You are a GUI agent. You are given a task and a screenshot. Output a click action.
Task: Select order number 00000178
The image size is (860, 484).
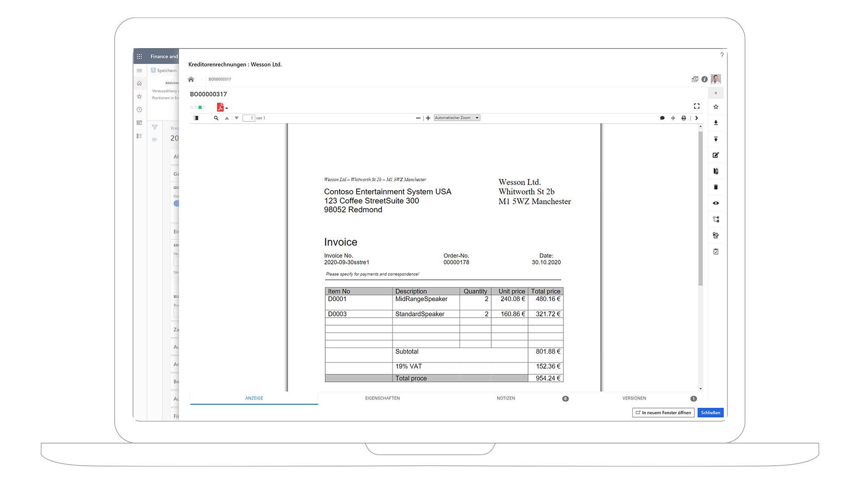coord(456,262)
